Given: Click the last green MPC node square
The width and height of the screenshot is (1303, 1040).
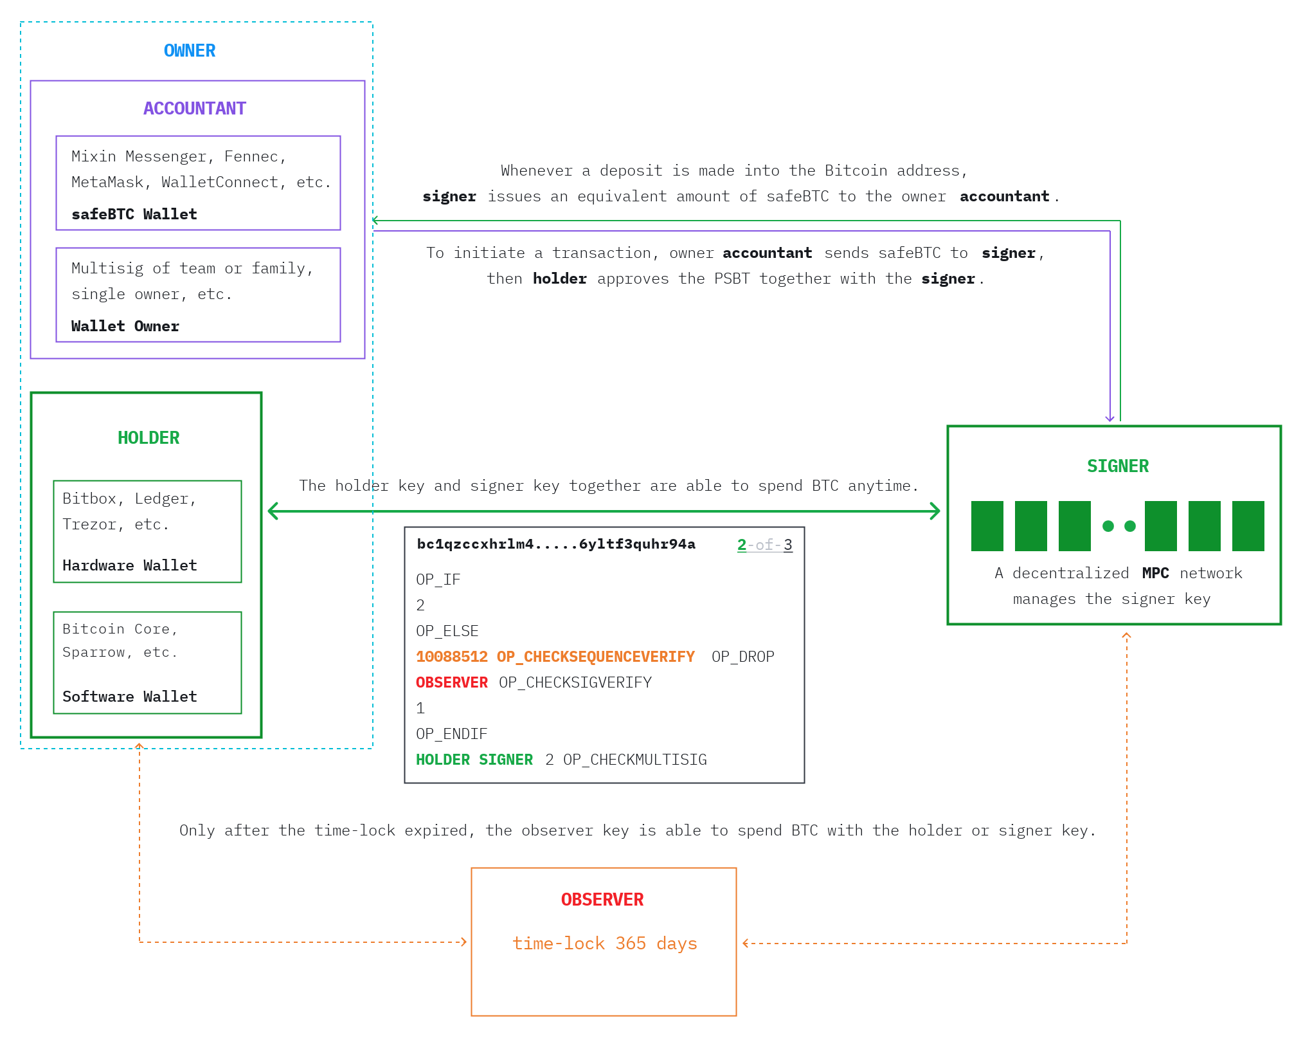Looking at the screenshot, I should (1248, 526).
